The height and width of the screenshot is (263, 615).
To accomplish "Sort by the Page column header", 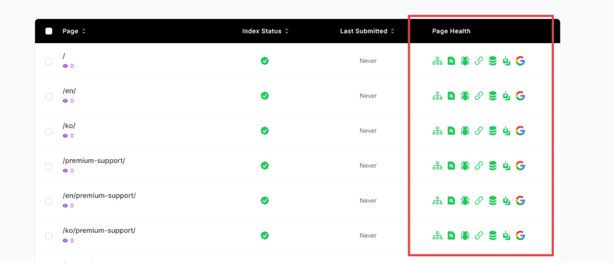I will click(x=74, y=31).
